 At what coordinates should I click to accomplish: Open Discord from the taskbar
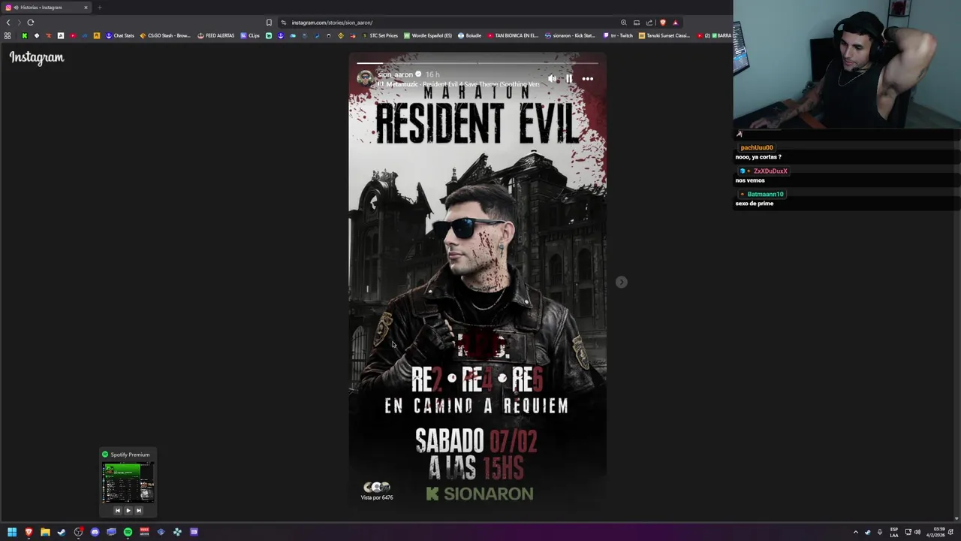95,532
